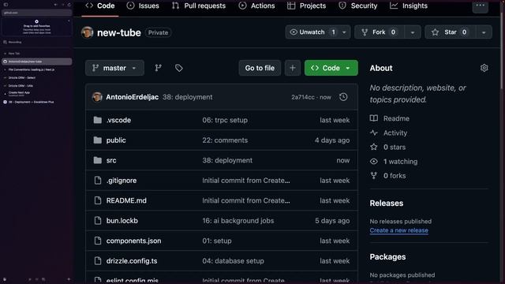
Task: Open the src folder
Action: point(111,160)
